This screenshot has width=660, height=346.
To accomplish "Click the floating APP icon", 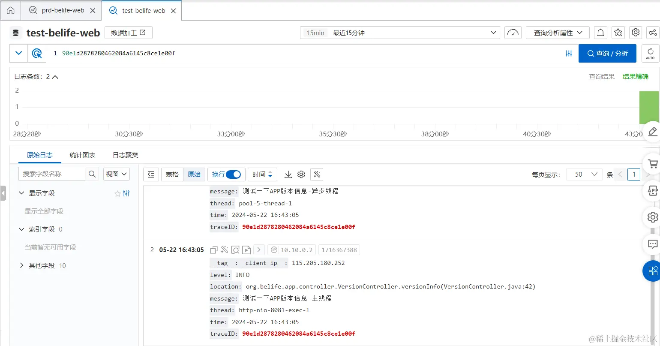I will click(x=652, y=190).
